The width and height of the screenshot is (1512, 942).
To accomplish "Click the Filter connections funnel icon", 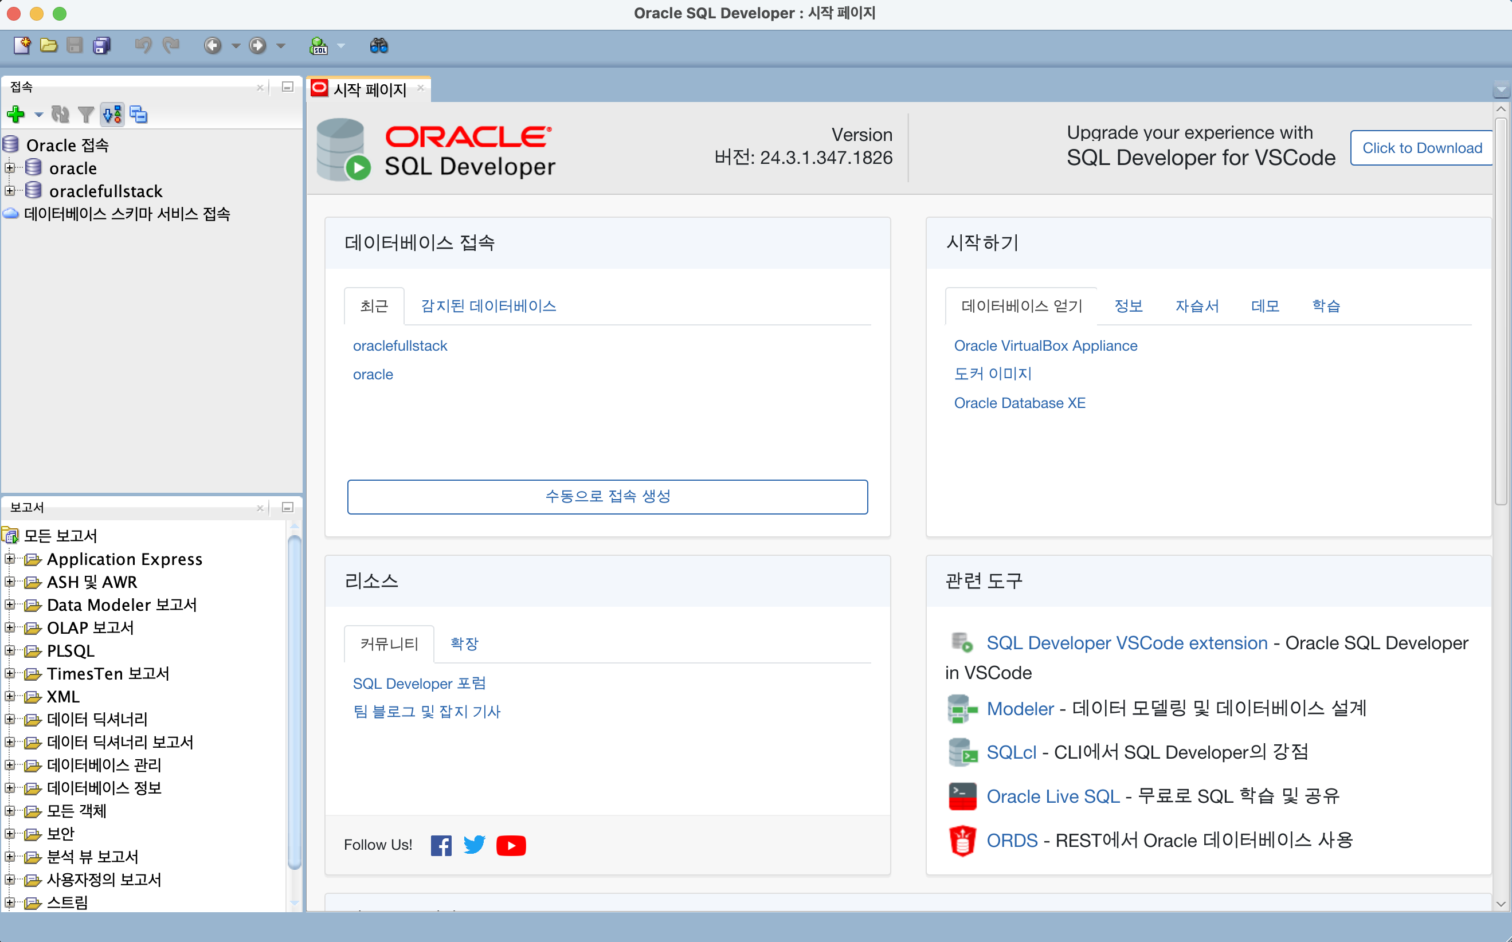I will 86,115.
